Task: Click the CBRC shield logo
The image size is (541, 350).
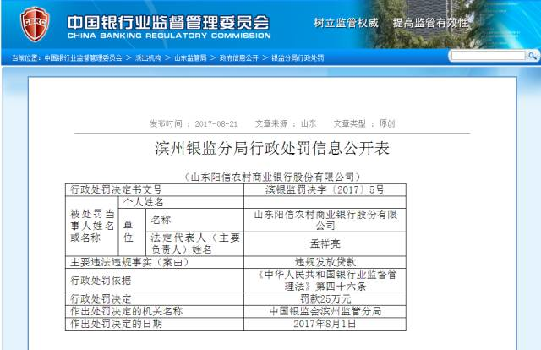Action: point(35,25)
